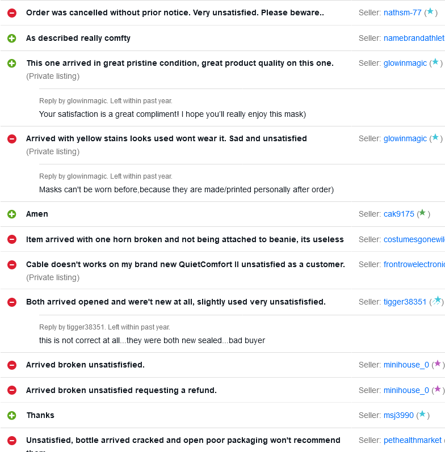Click the green plus icon beside the "Amen" feedback

tap(12, 214)
